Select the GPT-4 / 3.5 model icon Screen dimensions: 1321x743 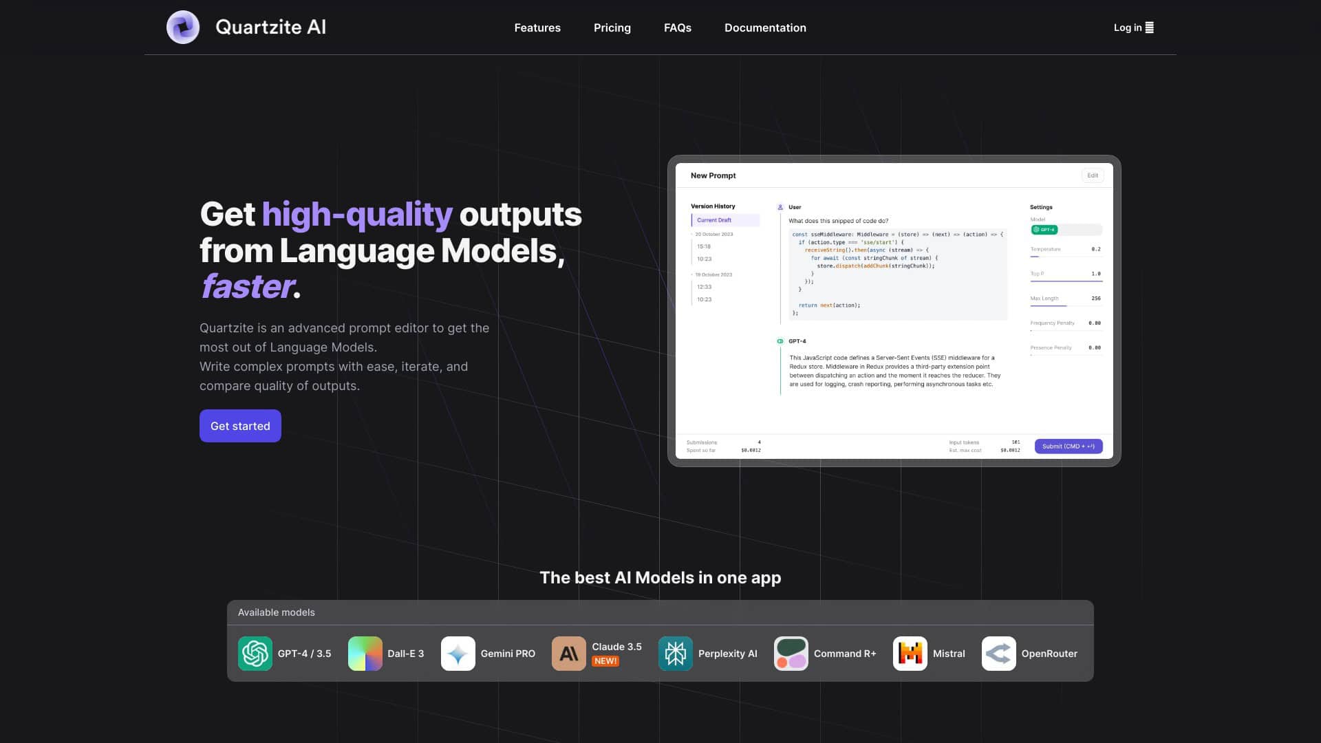click(255, 653)
